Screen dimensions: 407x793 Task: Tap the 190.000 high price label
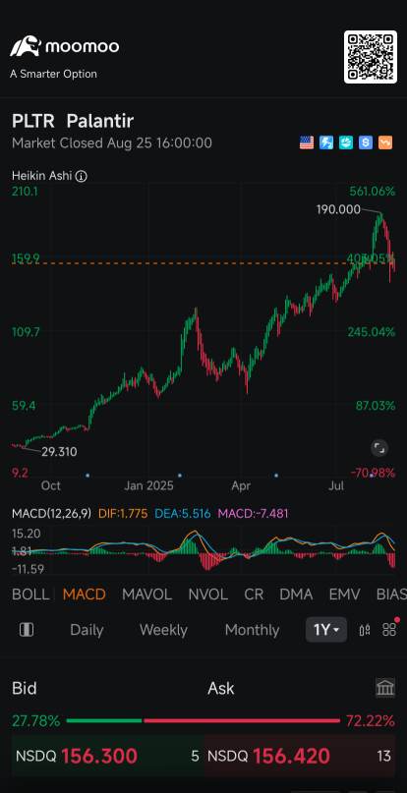(338, 209)
